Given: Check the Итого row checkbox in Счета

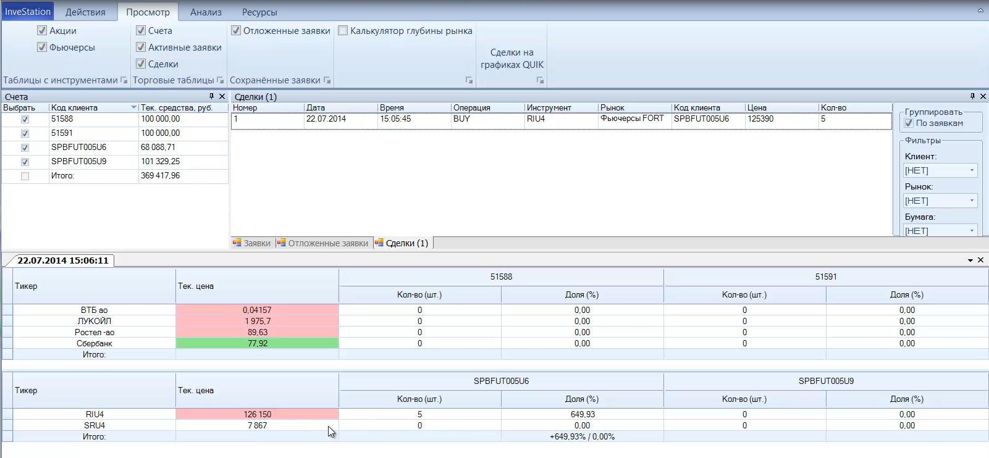Looking at the screenshot, I should 25,177.
